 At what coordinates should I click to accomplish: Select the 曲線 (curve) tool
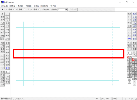coord(2,39)
